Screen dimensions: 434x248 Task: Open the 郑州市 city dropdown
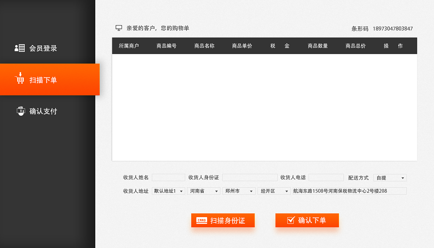[239, 191]
